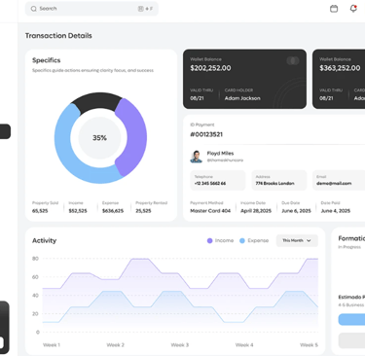Click Income value $52,525
365x356 pixels.
[78, 211]
